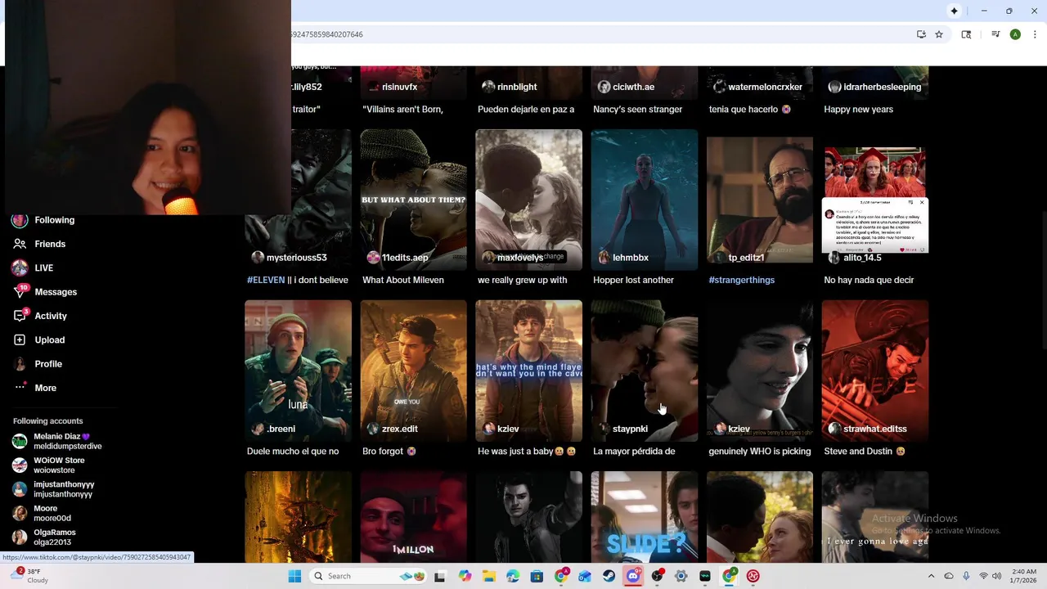Image resolution: width=1047 pixels, height=589 pixels.
Task: Open Chrome media controls icon
Action: click(x=995, y=34)
